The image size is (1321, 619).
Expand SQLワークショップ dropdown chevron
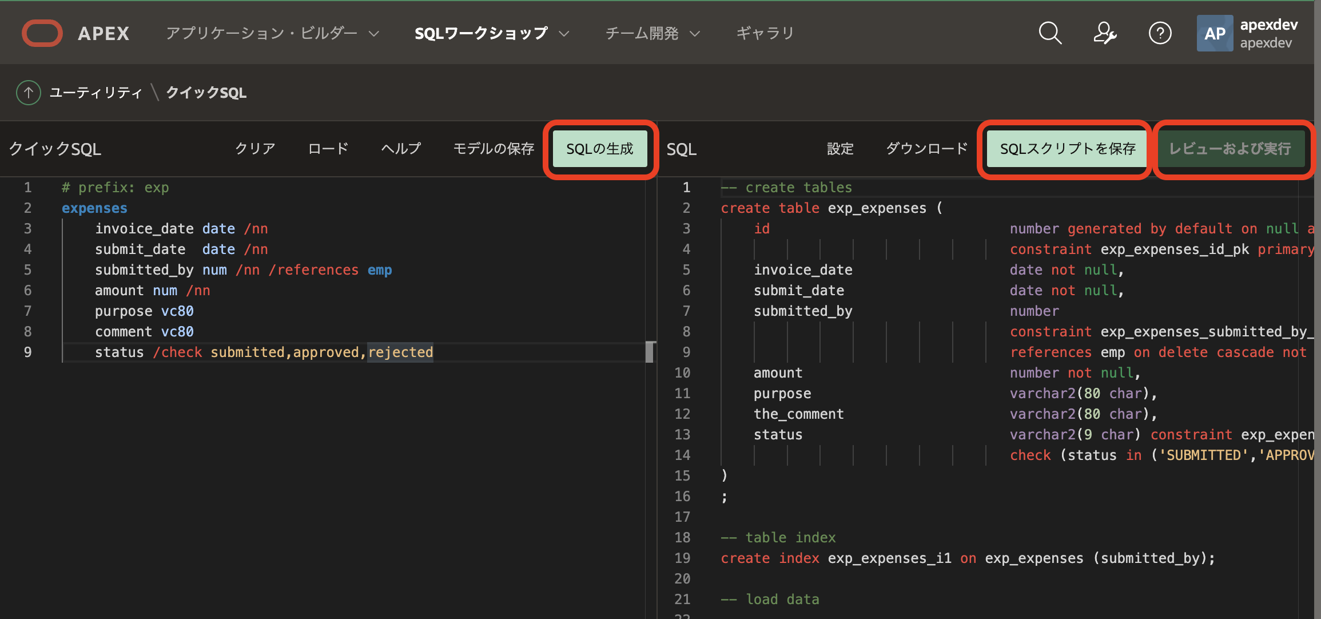(564, 34)
